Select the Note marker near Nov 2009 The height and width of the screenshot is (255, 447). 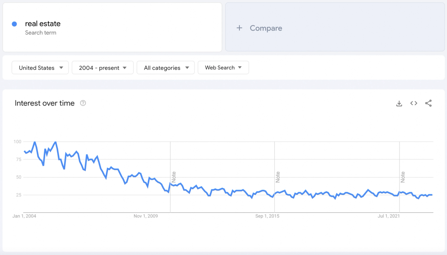point(174,177)
